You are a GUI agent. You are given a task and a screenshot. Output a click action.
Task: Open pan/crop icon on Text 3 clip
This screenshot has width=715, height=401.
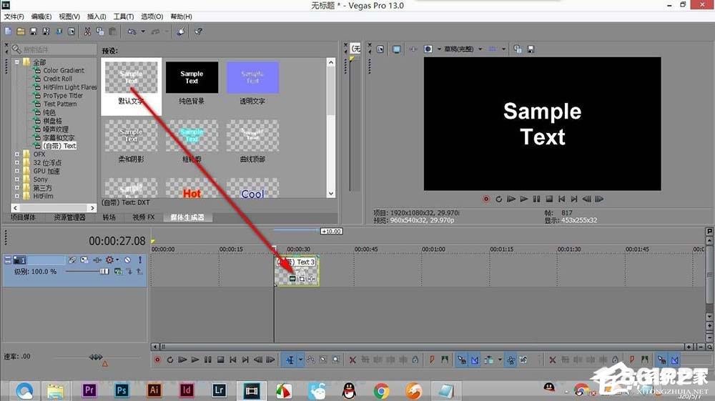coord(302,279)
